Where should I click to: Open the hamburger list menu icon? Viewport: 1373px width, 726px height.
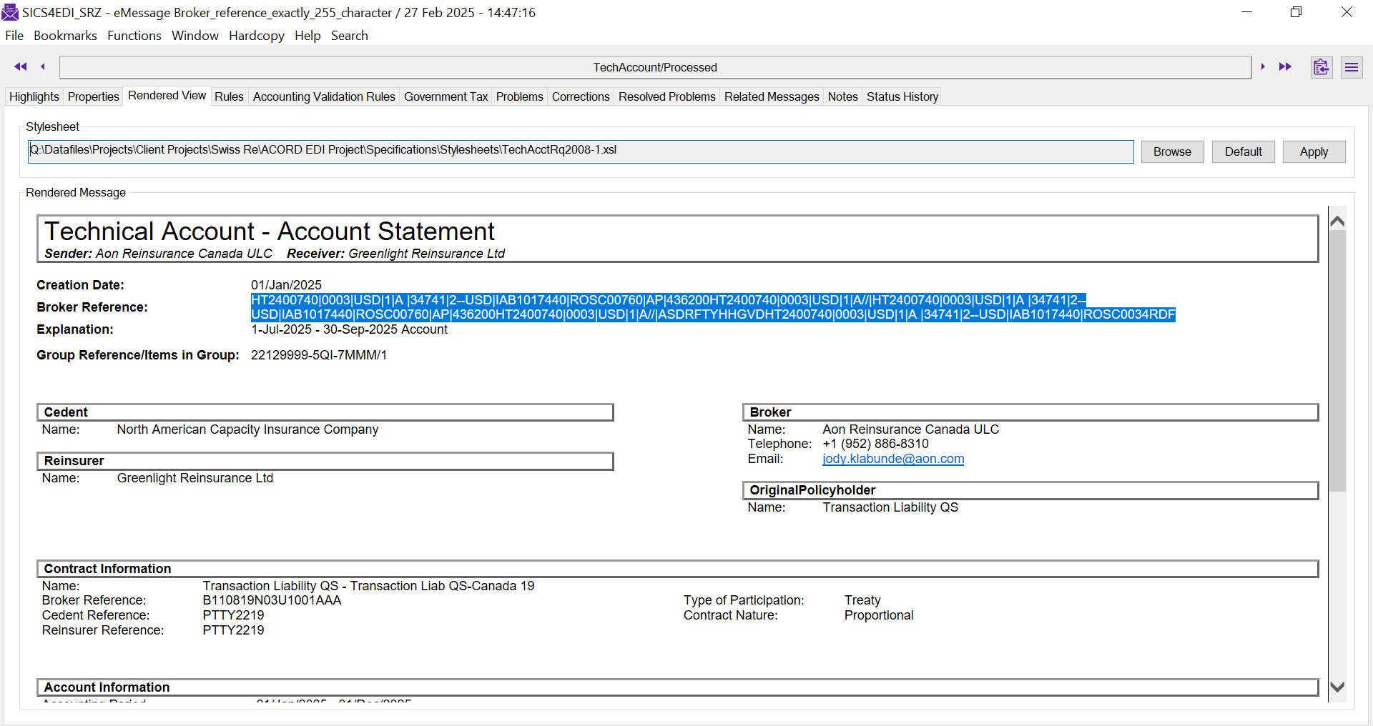pyautogui.click(x=1351, y=67)
